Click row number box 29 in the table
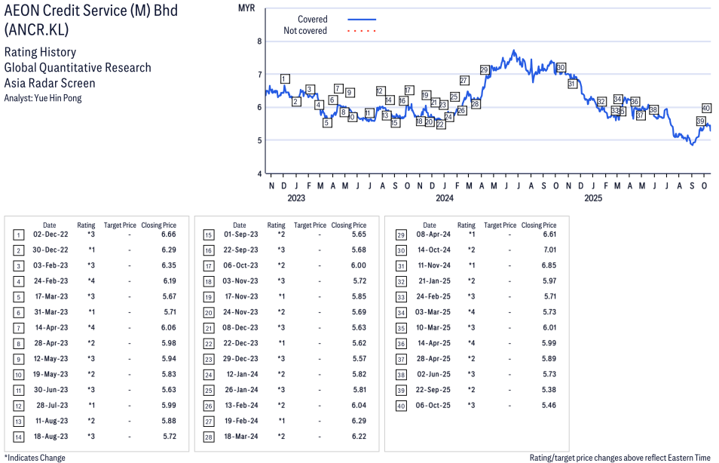719x463 pixels. click(399, 235)
